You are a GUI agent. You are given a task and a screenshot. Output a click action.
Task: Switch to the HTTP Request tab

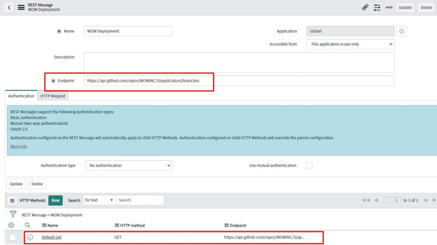pyautogui.click(x=52, y=96)
